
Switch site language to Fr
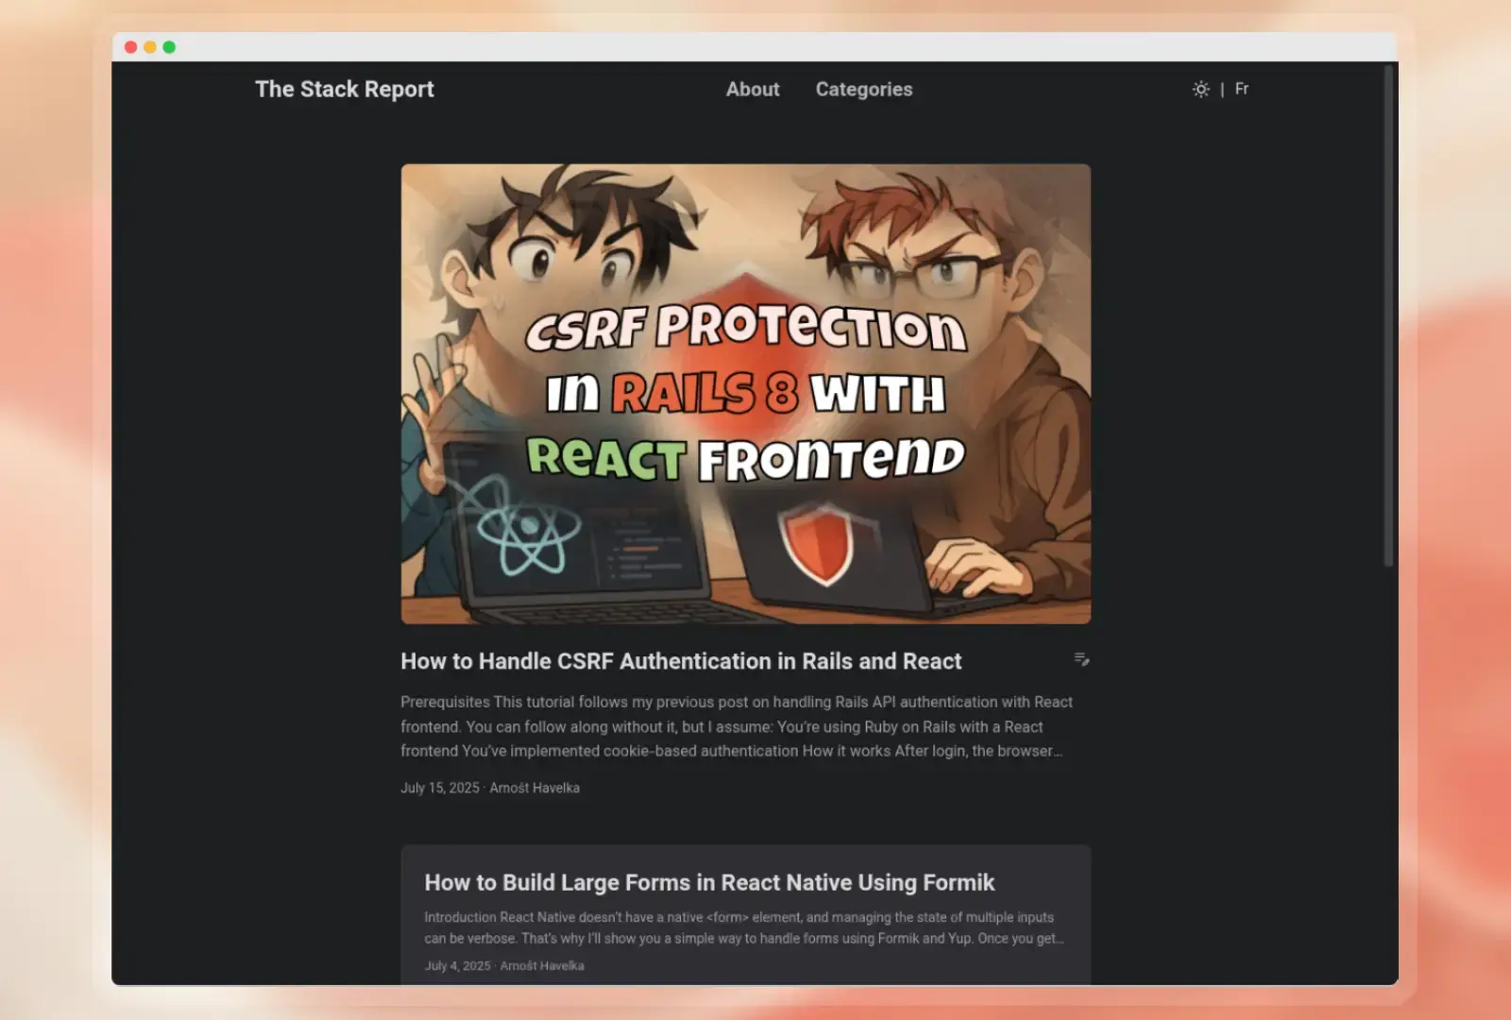[x=1242, y=89]
